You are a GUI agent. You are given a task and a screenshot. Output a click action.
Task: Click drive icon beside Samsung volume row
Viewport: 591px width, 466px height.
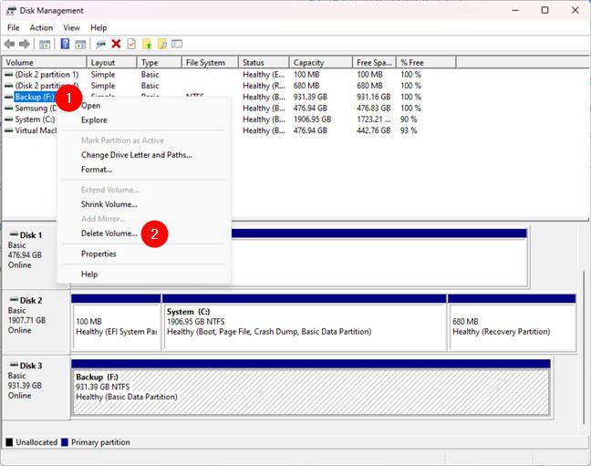(9, 109)
